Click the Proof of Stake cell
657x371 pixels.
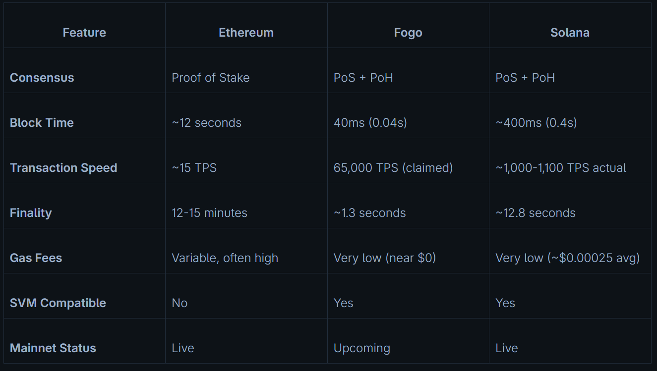pos(211,78)
